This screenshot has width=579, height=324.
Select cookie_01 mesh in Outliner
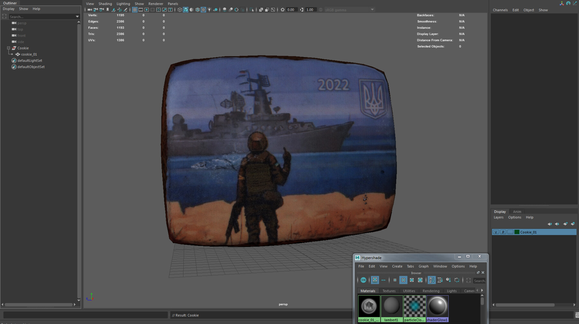29,54
